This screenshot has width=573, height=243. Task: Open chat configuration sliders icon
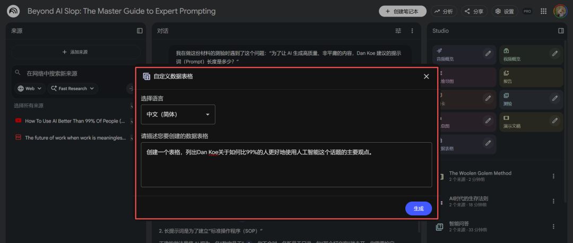(398, 31)
